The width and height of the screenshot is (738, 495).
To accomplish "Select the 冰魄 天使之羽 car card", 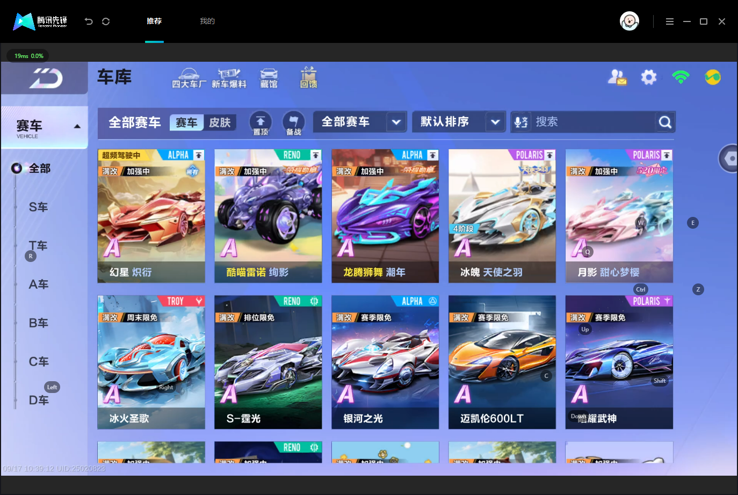I will tap(502, 216).
